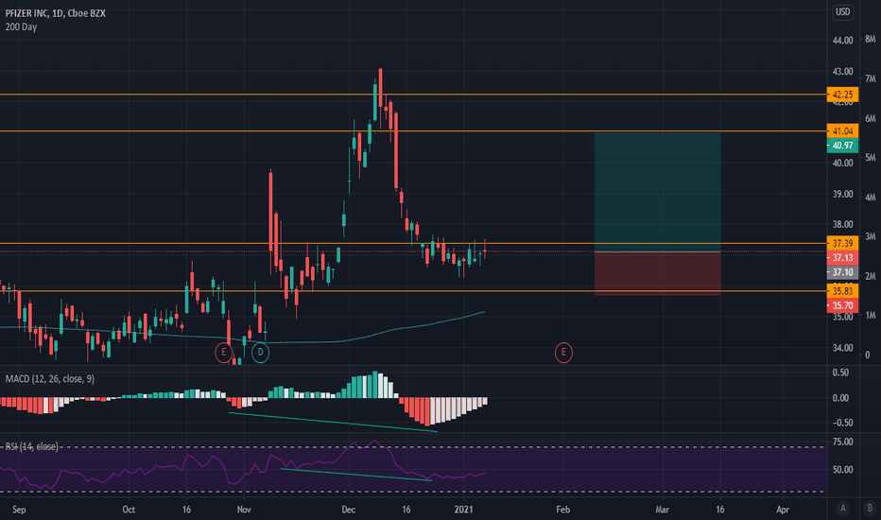This screenshot has width=881, height=520.
Task: Click the D dividend marker near November
Action: (x=260, y=353)
